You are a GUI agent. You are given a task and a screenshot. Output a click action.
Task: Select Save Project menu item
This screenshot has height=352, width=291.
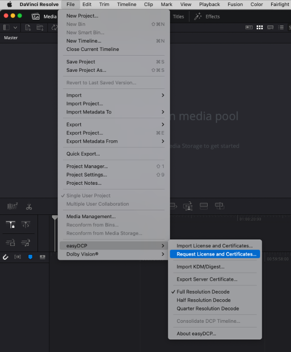pyautogui.click(x=114, y=62)
